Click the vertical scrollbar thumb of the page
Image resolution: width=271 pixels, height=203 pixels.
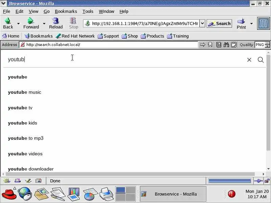coord(268,103)
